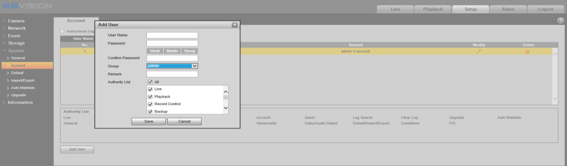Click the User Name input field

click(172, 35)
